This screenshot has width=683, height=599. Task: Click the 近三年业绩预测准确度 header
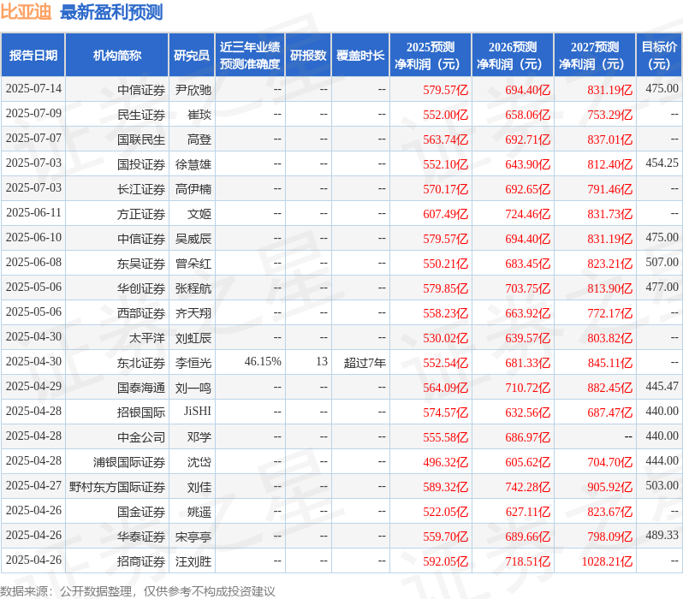(250, 56)
